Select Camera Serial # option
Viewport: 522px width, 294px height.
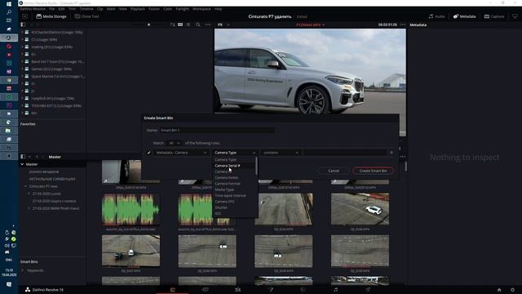[x=228, y=166]
